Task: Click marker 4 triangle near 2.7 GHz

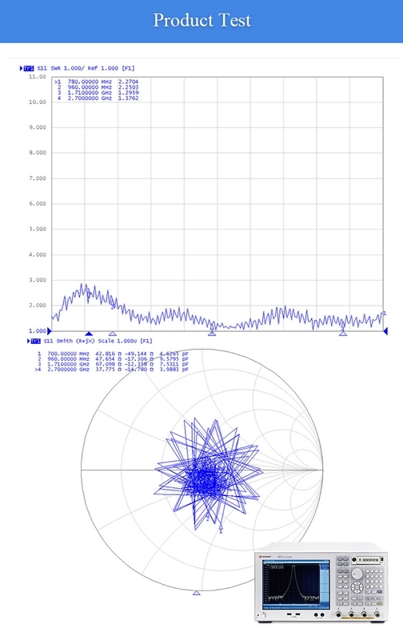Action: tap(343, 334)
